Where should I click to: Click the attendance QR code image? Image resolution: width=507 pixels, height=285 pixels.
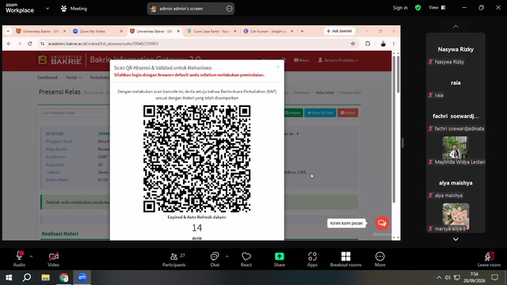197,158
